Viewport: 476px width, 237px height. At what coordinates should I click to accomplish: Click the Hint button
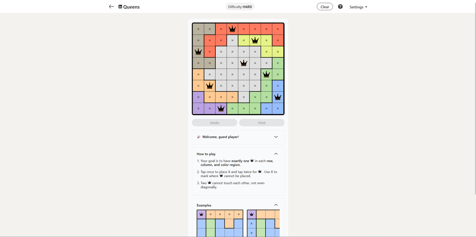[262, 123]
